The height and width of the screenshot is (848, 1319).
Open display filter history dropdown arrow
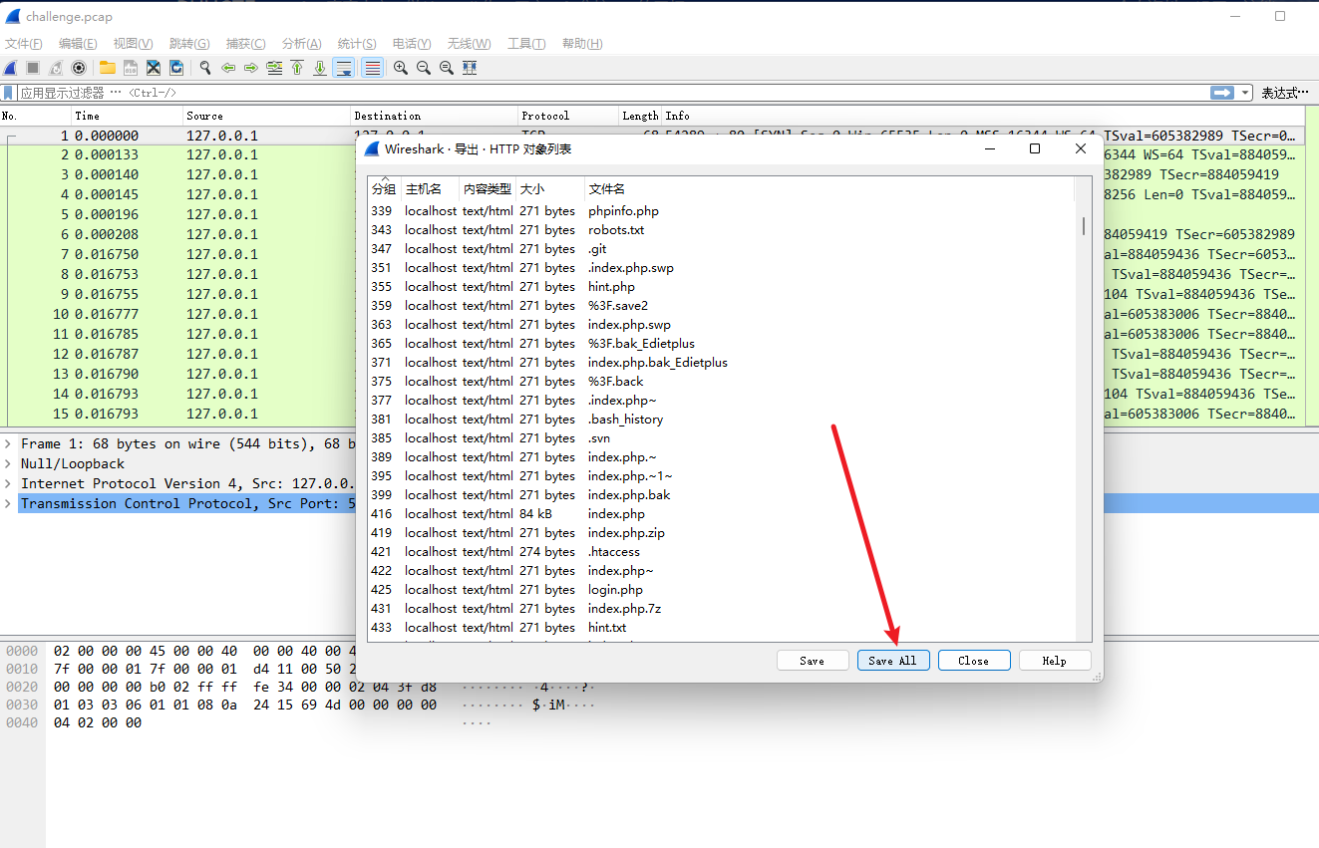(1245, 93)
